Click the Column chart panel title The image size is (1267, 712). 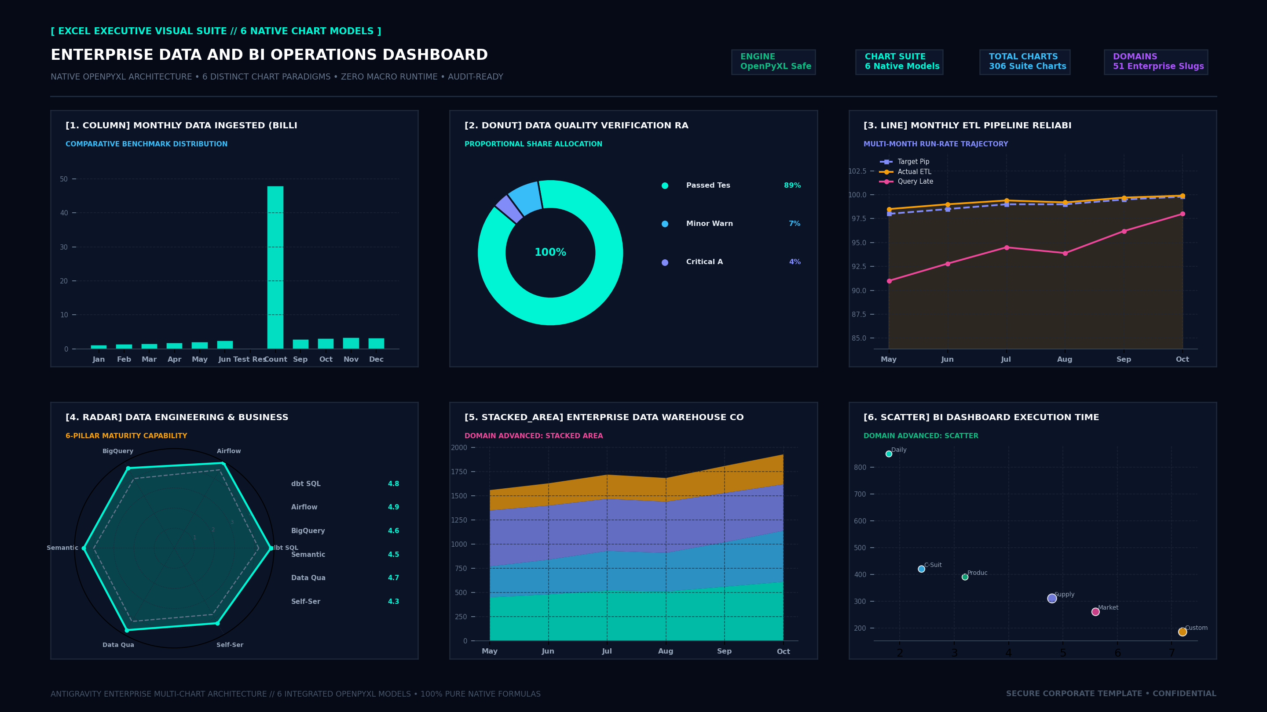pyautogui.click(x=182, y=126)
